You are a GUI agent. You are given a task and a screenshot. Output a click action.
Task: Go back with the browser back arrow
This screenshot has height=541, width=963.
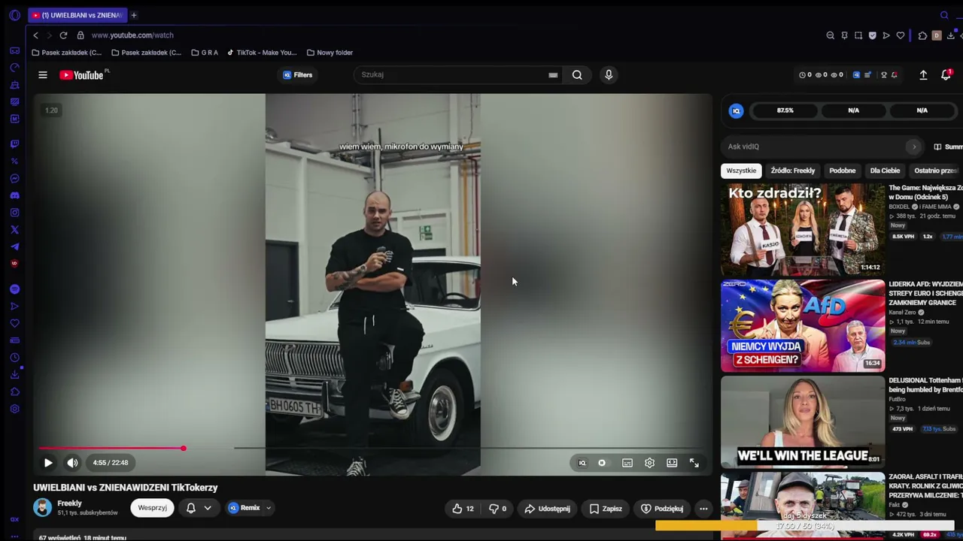click(35, 35)
